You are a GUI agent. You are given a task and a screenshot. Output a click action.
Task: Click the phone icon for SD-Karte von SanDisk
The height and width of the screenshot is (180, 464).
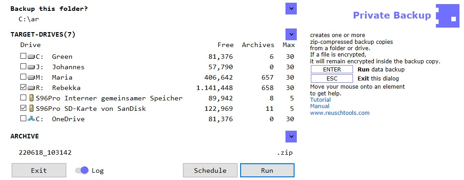tap(32, 109)
